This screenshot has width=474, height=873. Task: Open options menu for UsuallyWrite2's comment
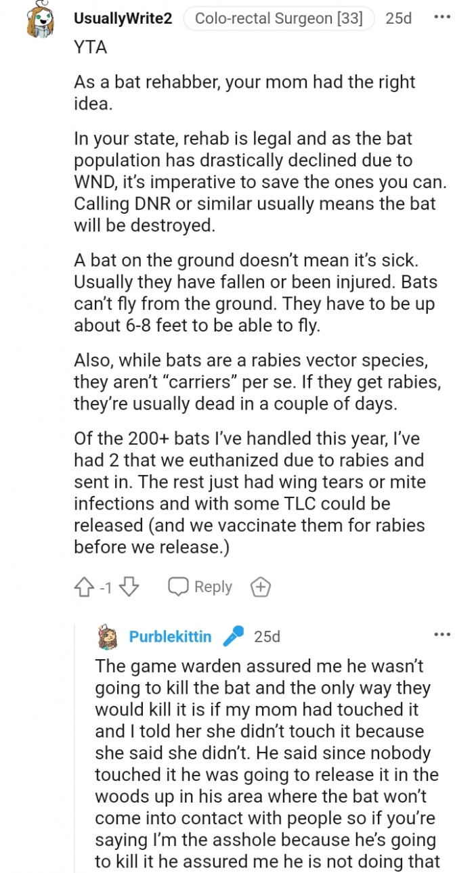point(442,17)
